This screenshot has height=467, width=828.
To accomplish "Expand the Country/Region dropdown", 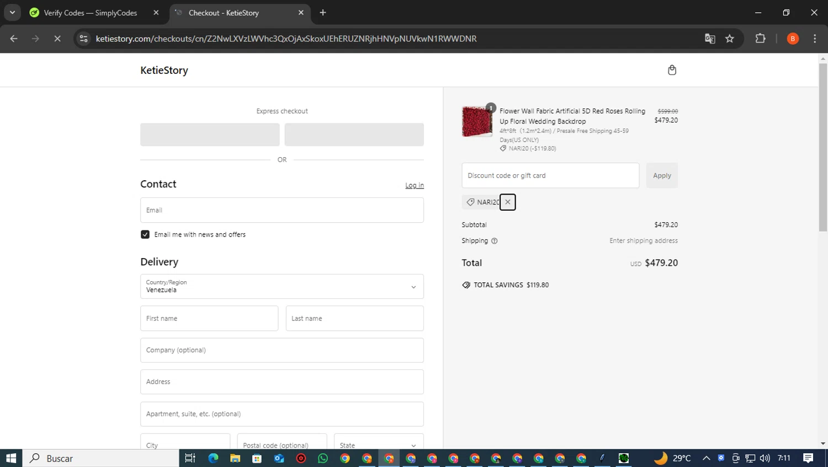I will (x=282, y=287).
